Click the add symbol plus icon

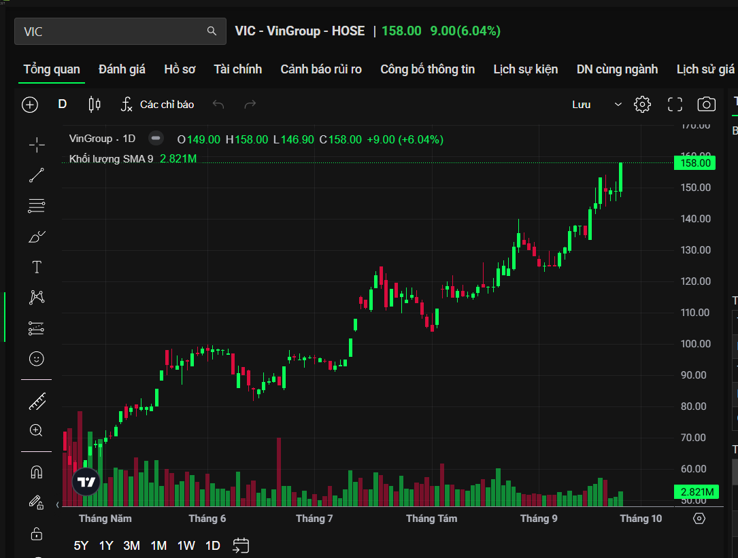tap(30, 105)
